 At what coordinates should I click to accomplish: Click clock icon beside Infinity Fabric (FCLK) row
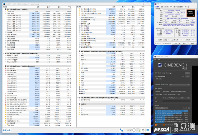click(x=80, y=18)
